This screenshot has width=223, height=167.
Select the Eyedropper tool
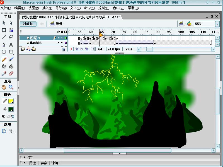(4, 73)
